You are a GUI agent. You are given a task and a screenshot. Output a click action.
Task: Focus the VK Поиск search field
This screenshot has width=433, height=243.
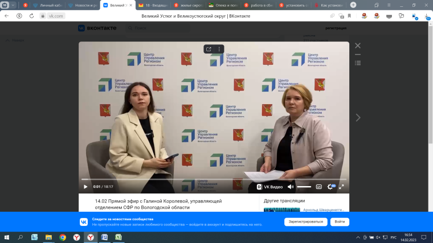click(x=158, y=28)
